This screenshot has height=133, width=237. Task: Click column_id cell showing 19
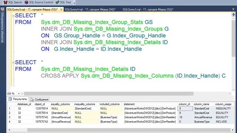185,117
